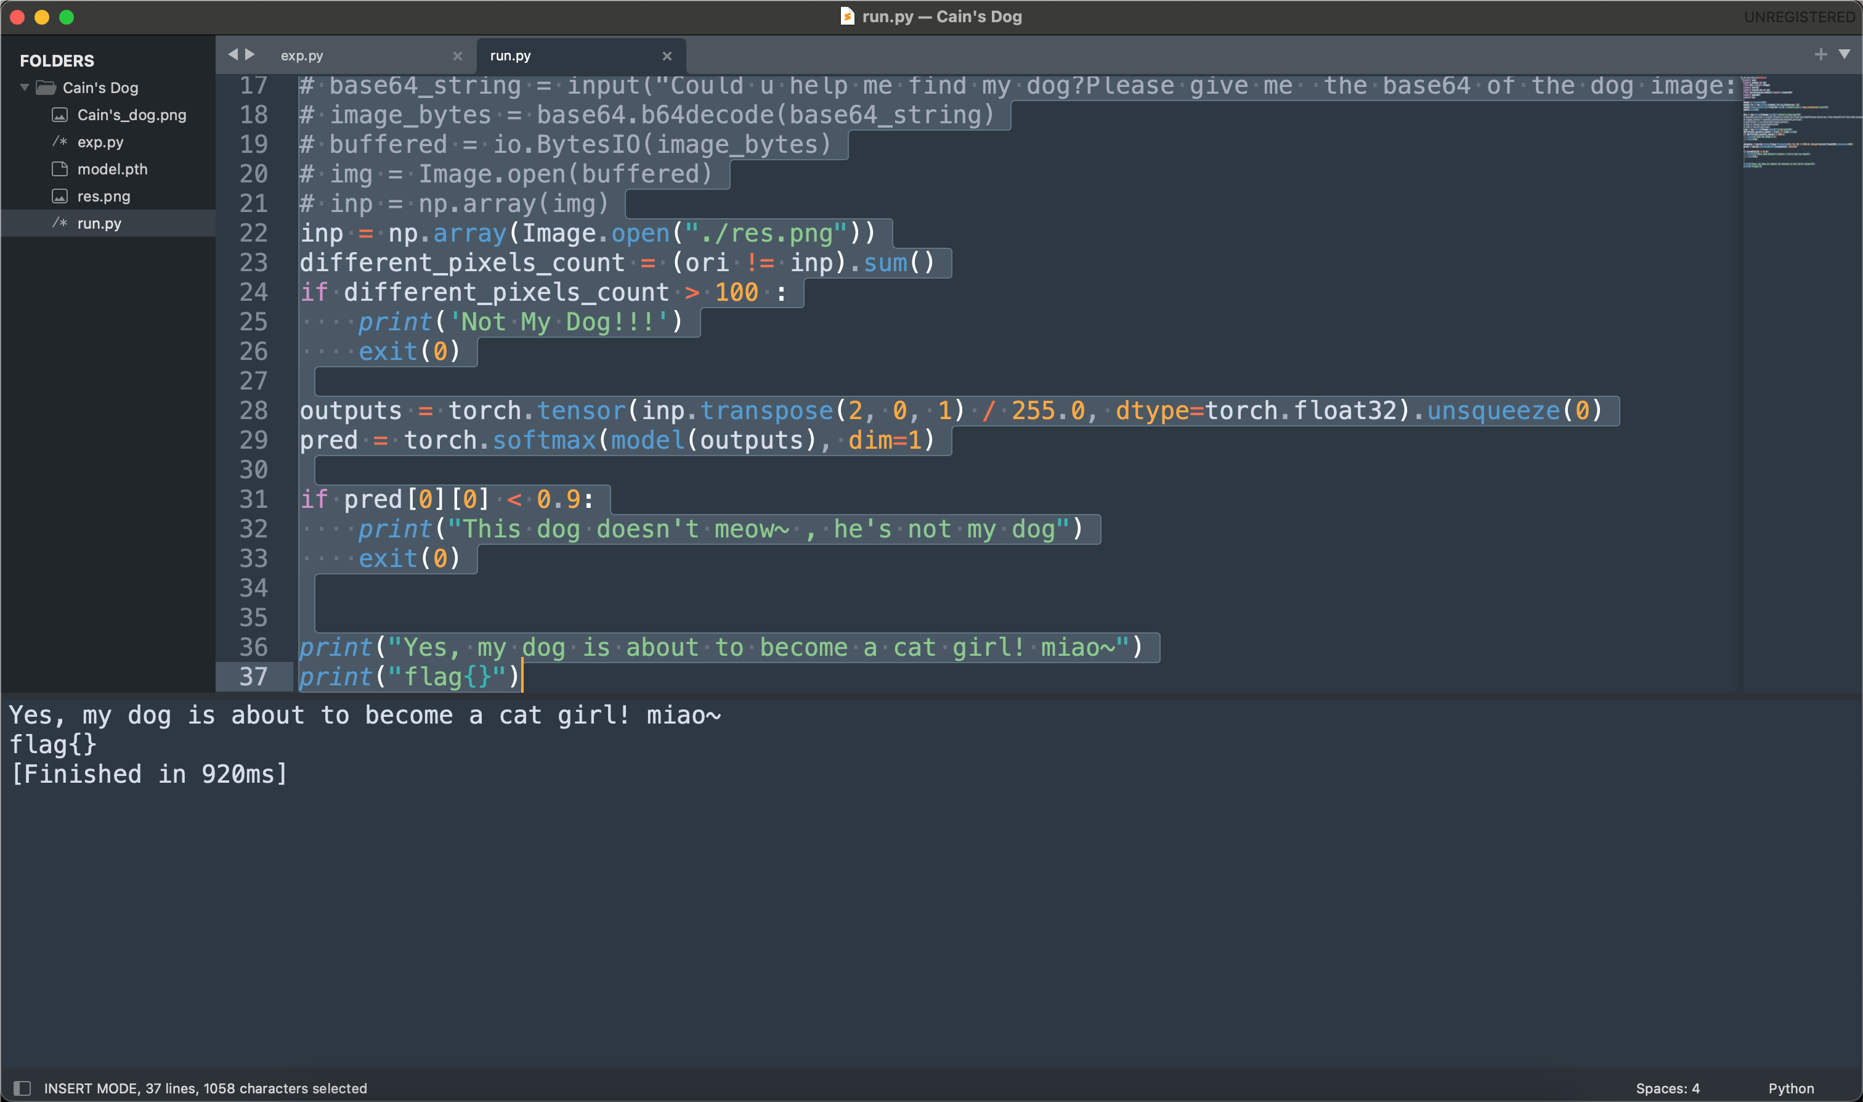This screenshot has width=1863, height=1102.
Task: Click the run.py file icon in the title bar
Action: click(847, 17)
